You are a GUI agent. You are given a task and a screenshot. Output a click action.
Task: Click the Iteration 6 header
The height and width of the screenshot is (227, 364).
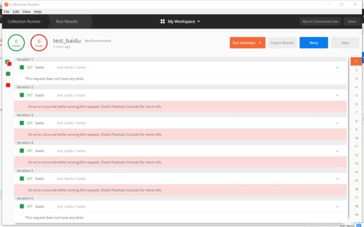180,198
